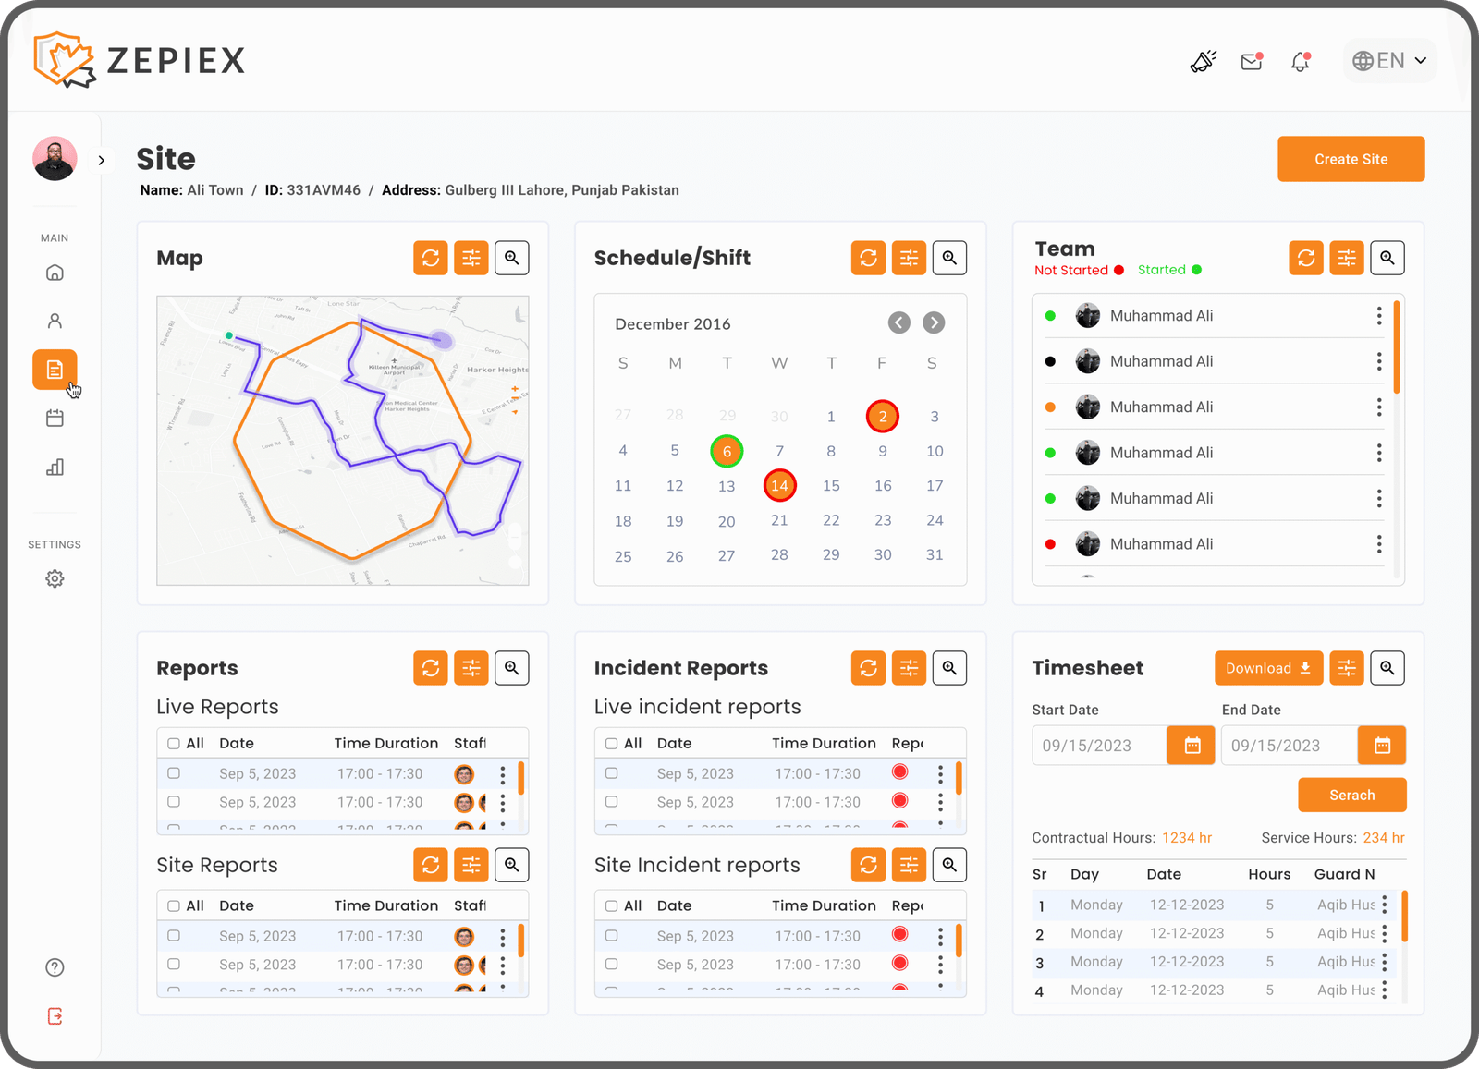Click the megaphone announcements icon in header
1479x1069 pixels.
(x=1203, y=61)
